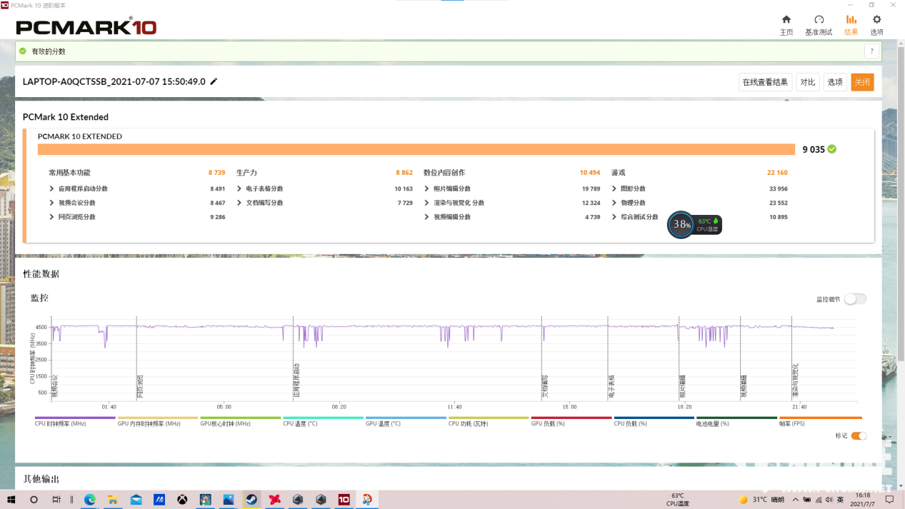This screenshot has height=509, width=905.
Task: Launch Microsoft Edge from taskbar
Action: click(90, 500)
